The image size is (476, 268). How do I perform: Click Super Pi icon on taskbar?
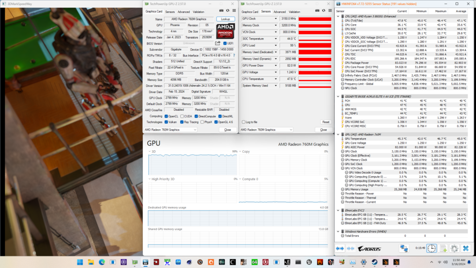pyautogui.click(x=167, y=262)
